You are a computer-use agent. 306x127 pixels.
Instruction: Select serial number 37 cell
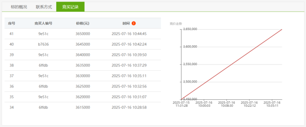(11, 76)
